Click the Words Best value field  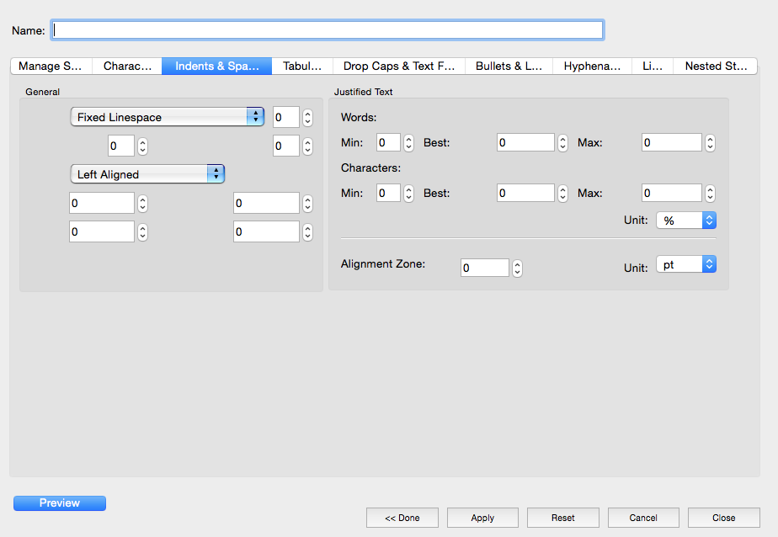tap(525, 143)
